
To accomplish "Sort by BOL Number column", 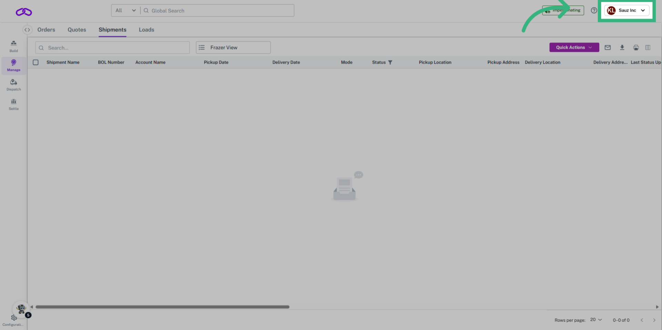I will (x=111, y=62).
